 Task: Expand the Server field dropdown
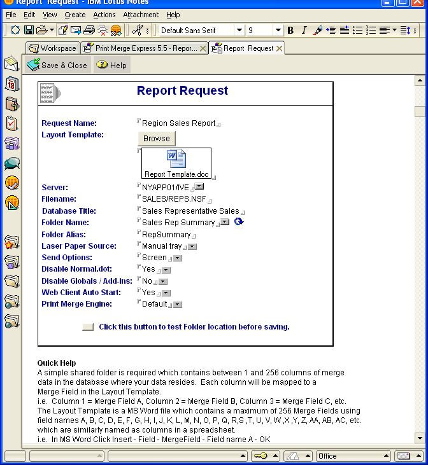(x=199, y=187)
